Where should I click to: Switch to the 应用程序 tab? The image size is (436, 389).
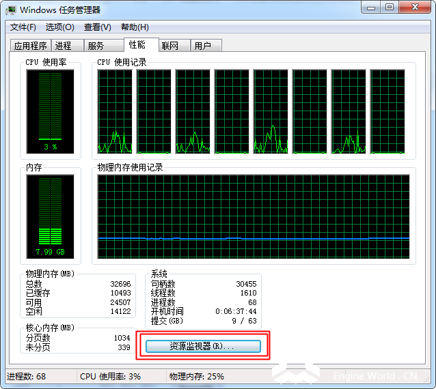point(31,46)
